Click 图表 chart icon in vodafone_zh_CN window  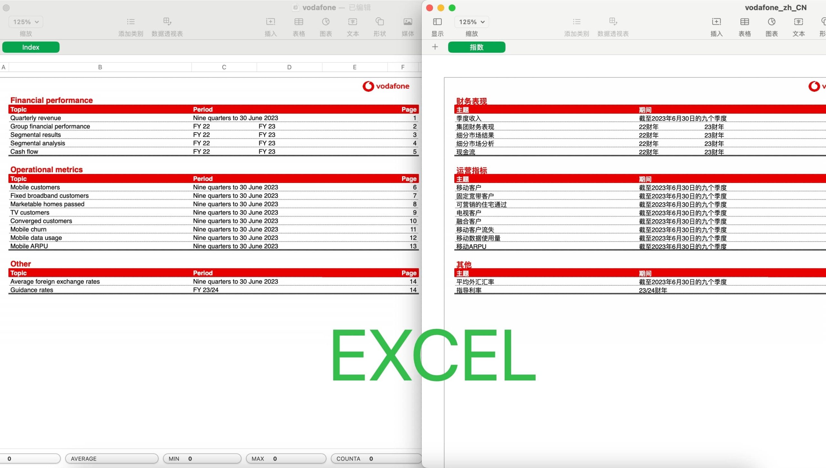coord(771,22)
